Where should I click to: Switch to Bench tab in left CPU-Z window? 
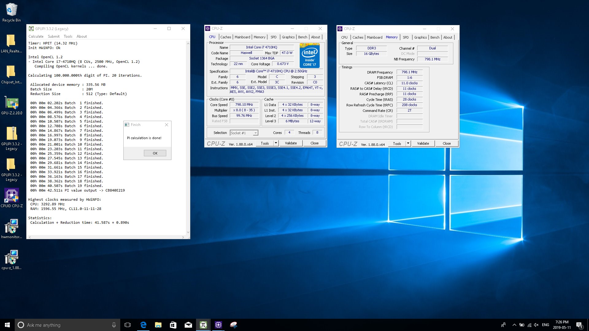click(302, 37)
